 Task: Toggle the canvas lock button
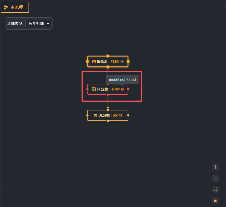[215, 200]
